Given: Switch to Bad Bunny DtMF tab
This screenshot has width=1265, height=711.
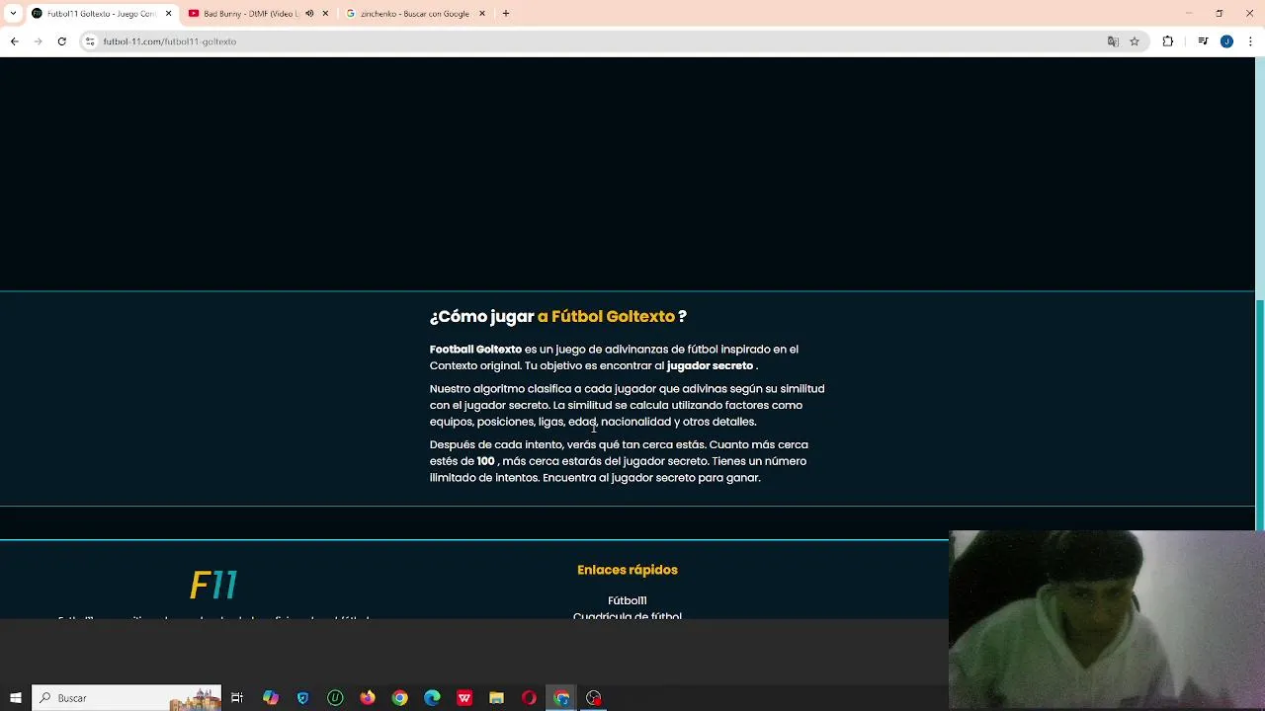Looking at the screenshot, I should pyautogui.click(x=259, y=14).
